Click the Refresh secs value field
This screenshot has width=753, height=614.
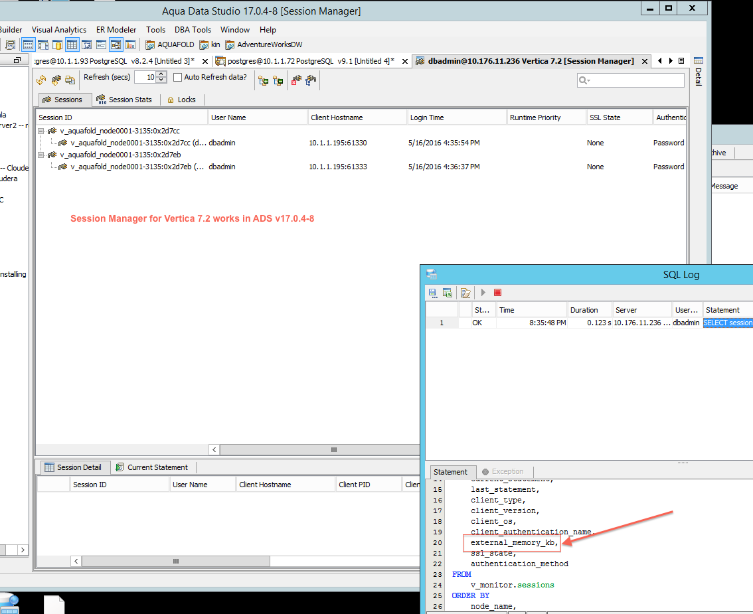(145, 77)
